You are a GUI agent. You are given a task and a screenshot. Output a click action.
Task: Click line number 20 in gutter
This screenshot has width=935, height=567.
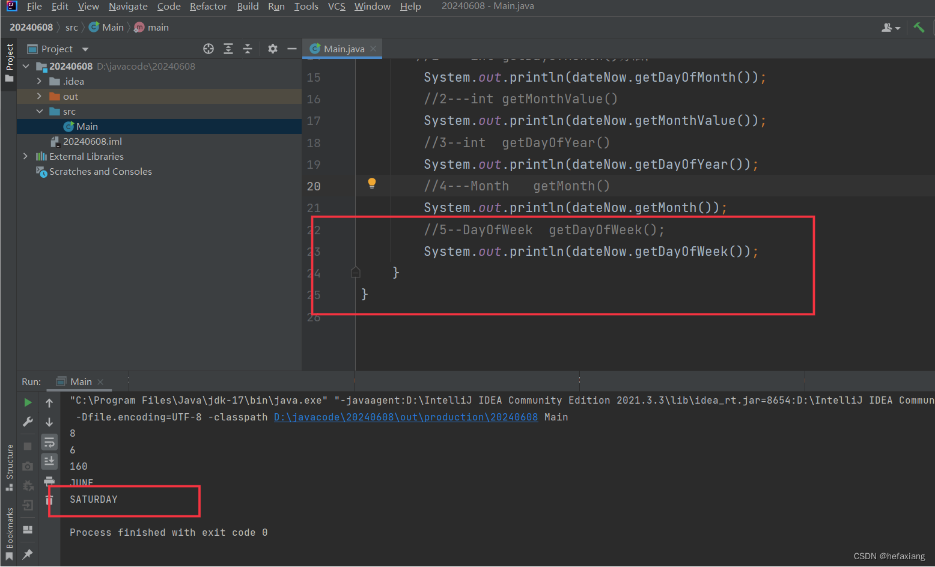(314, 186)
